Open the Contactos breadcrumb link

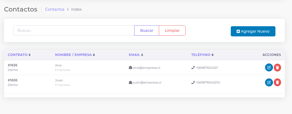(x=55, y=9)
